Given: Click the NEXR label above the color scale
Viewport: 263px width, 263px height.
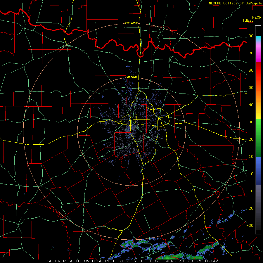Looking at the screenshot, I should (257, 18).
